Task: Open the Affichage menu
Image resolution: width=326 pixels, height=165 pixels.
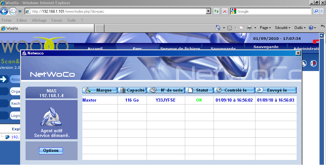Action: (x=39, y=20)
